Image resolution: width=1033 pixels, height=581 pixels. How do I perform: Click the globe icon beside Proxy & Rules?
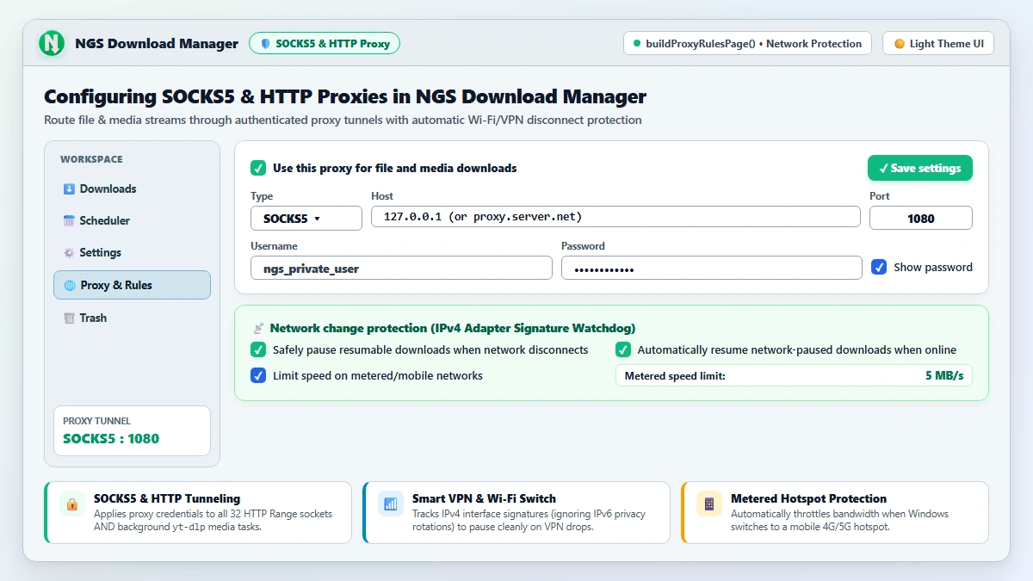[x=70, y=285]
